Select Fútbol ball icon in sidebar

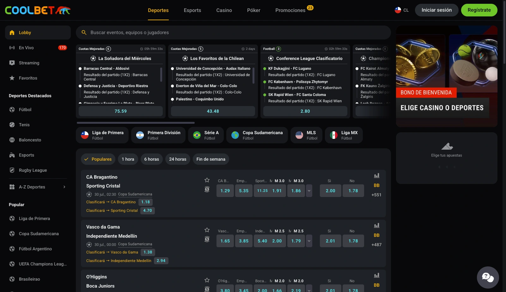click(12, 110)
